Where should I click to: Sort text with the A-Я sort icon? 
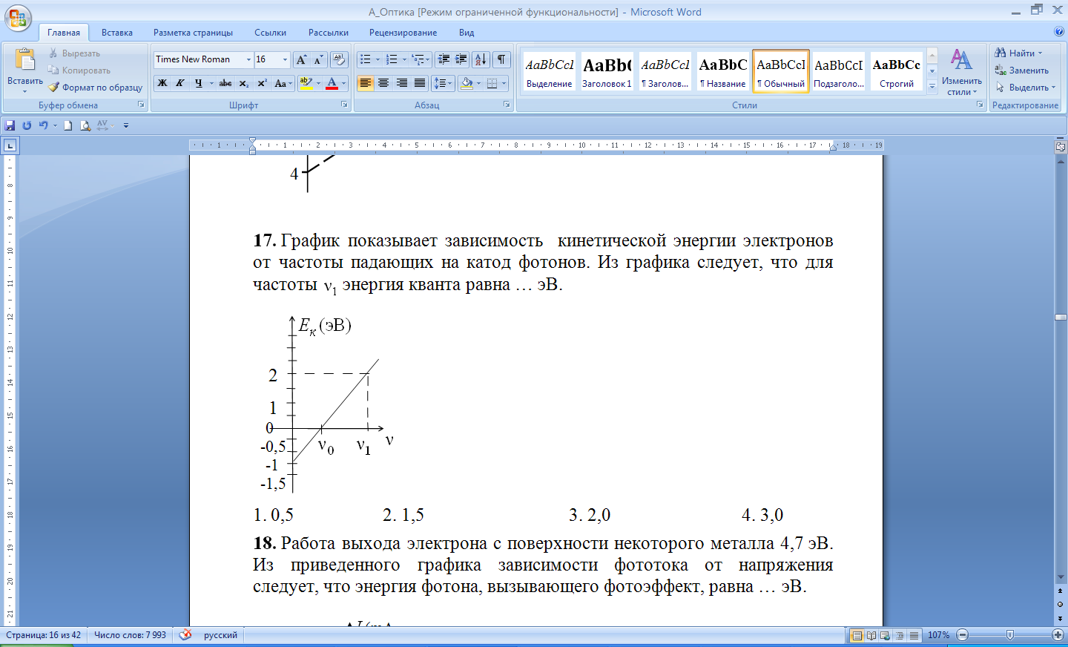tap(481, 59)
